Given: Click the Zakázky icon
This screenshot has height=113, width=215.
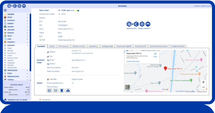Looking at the screenshot, I should (5, 27).
